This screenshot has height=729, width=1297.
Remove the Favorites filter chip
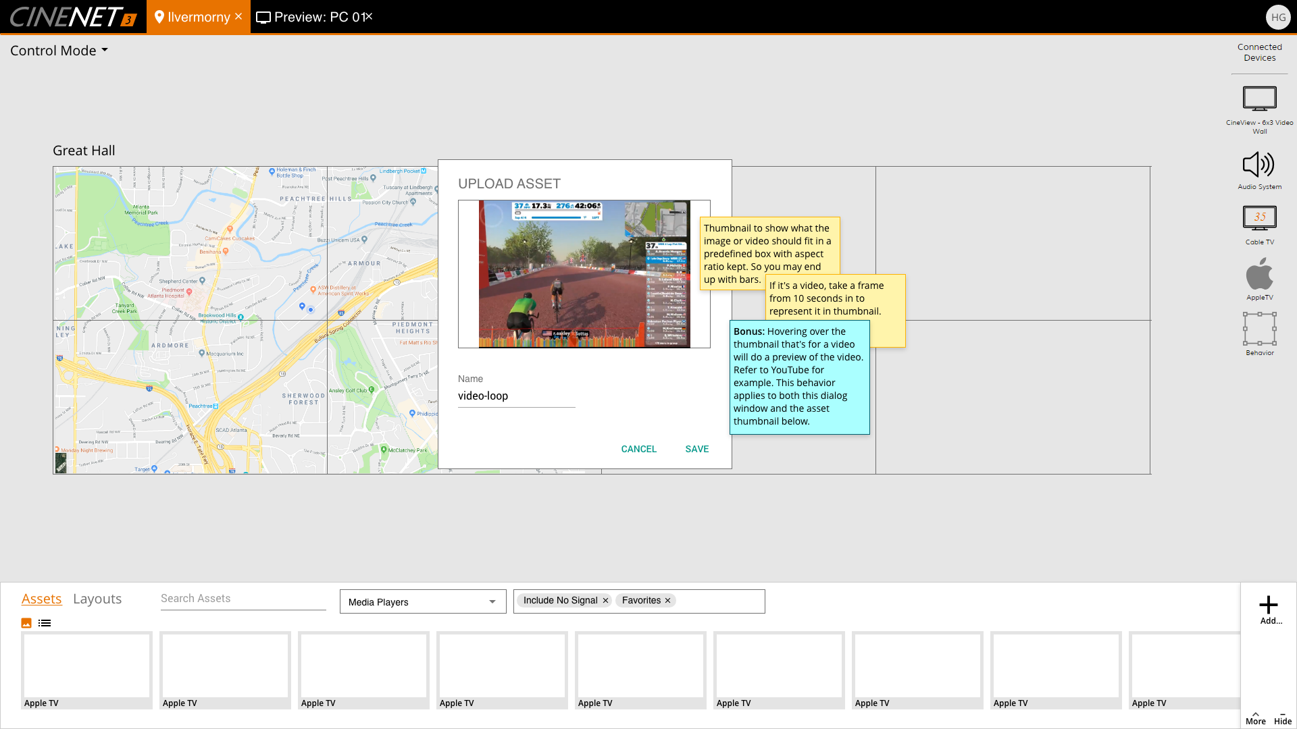coord(667,601)
